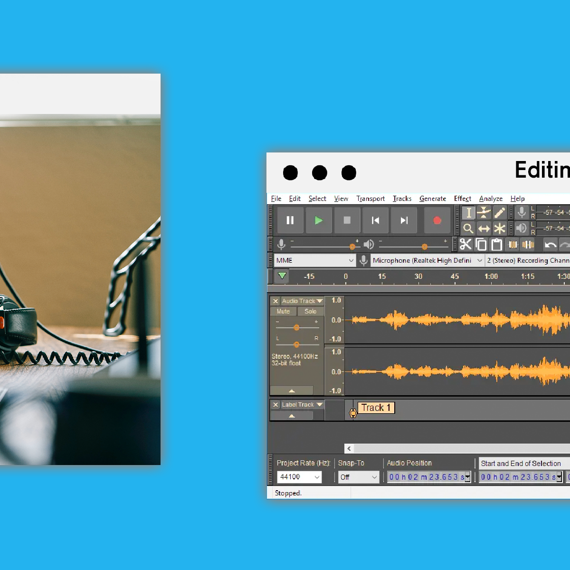Click the mixer toolbar speaker icon
570x570 pixels.
coord(369,244)
